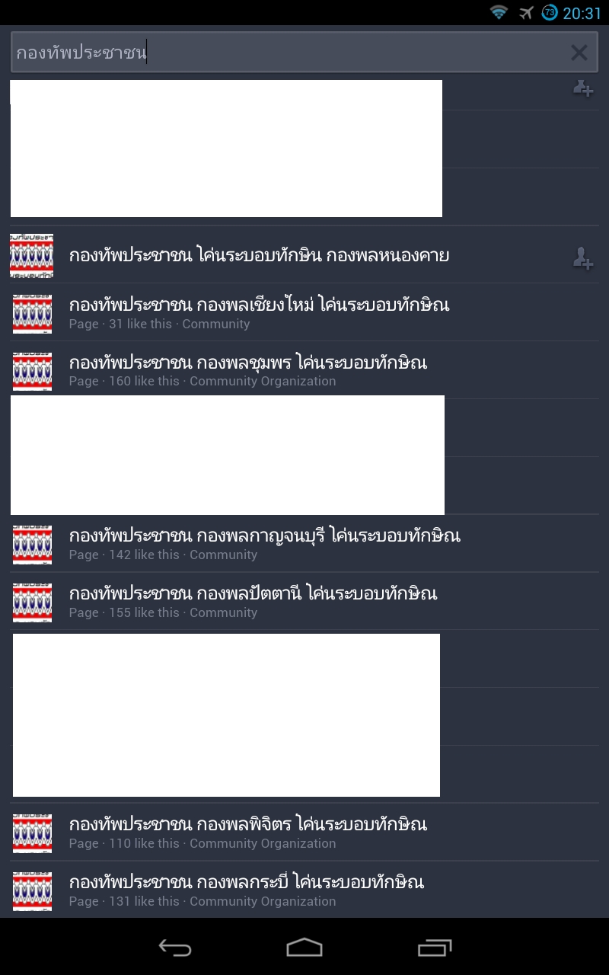This screenshot has width=609, height=975.
Task: Tap the Android back navigation button
Action: (175, 948)
